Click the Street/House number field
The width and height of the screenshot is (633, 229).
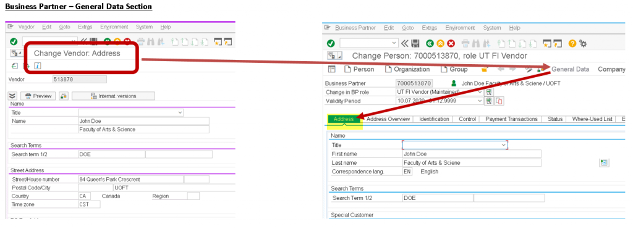pos(130,180)
